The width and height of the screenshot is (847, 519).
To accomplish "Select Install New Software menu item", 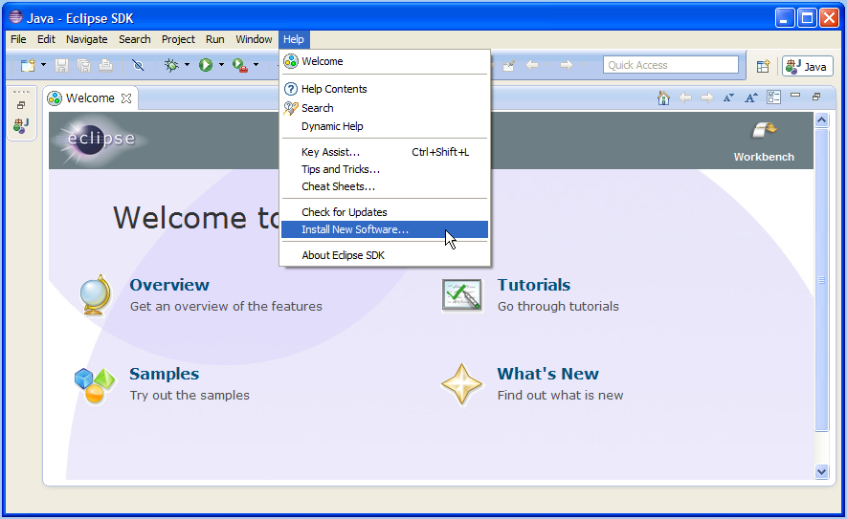I will pyautogui.click(x=385, y=229).
